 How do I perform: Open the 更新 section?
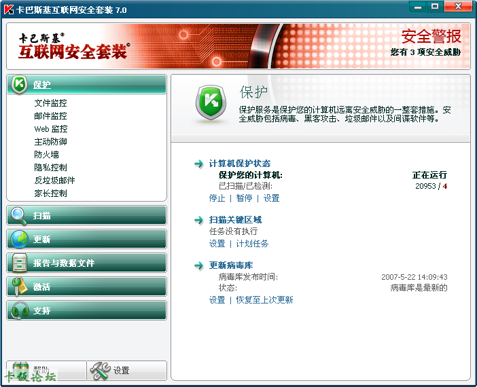(x=87, y=239)
